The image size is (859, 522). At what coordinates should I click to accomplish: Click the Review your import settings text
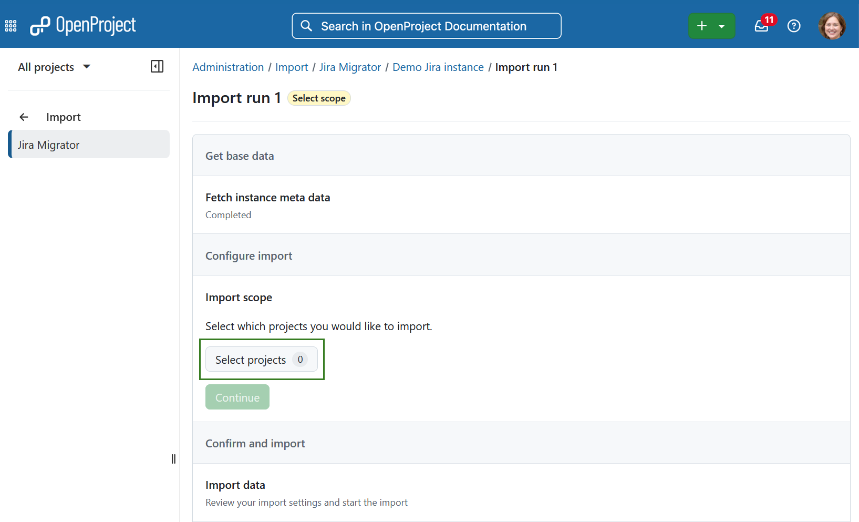pos(307,503)
